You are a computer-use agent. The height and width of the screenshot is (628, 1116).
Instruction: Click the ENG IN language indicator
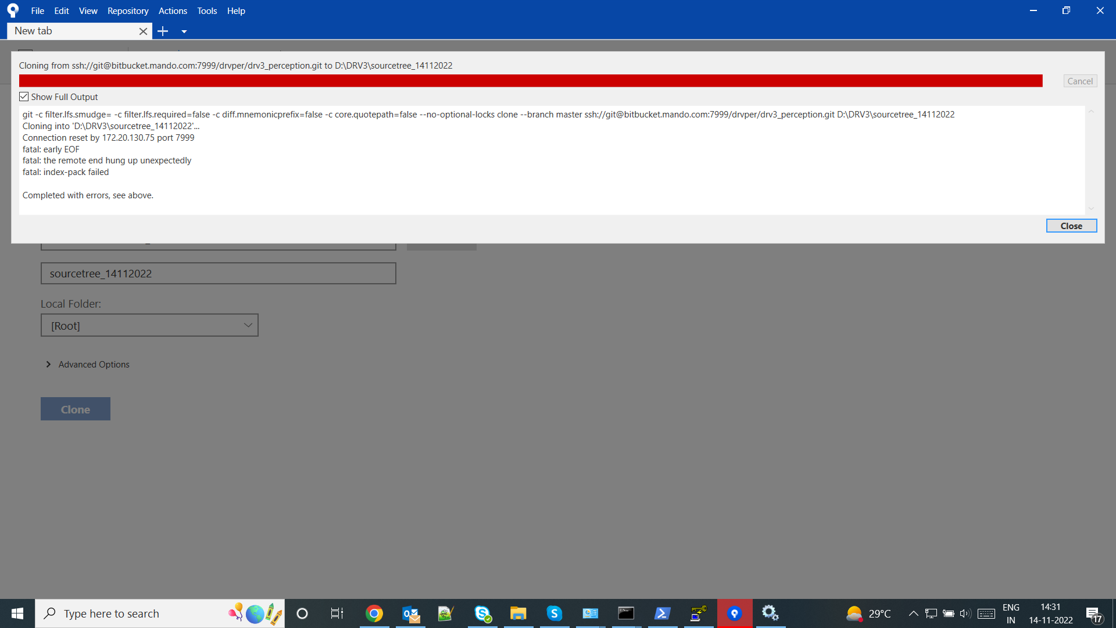click(x=1011, y=613)
